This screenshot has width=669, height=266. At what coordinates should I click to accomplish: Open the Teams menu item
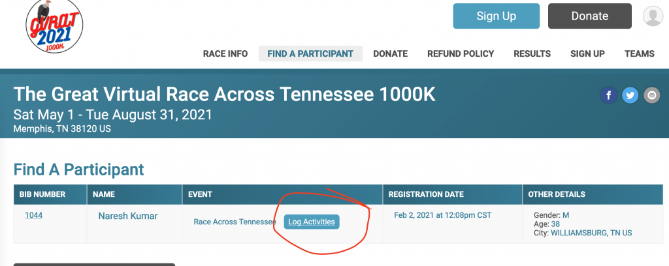click(x=640, y=53)
